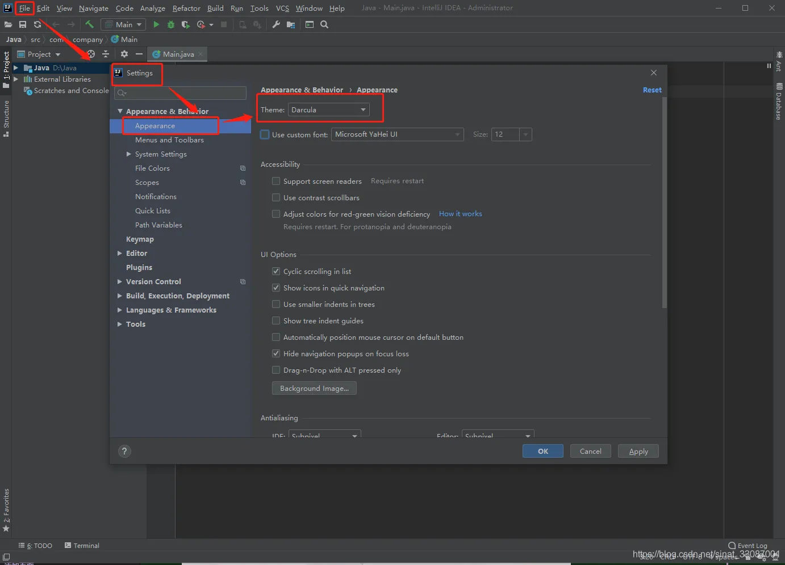Click the Open folder toolbar icon

coord(8,24)
